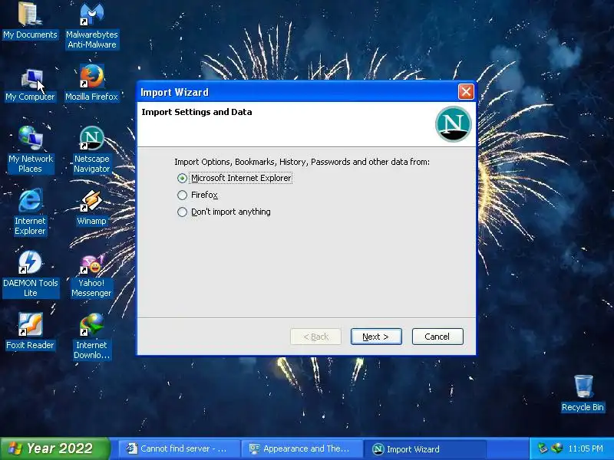Select Microsoft Internet Explorer radio option

[x=234, y=178]
